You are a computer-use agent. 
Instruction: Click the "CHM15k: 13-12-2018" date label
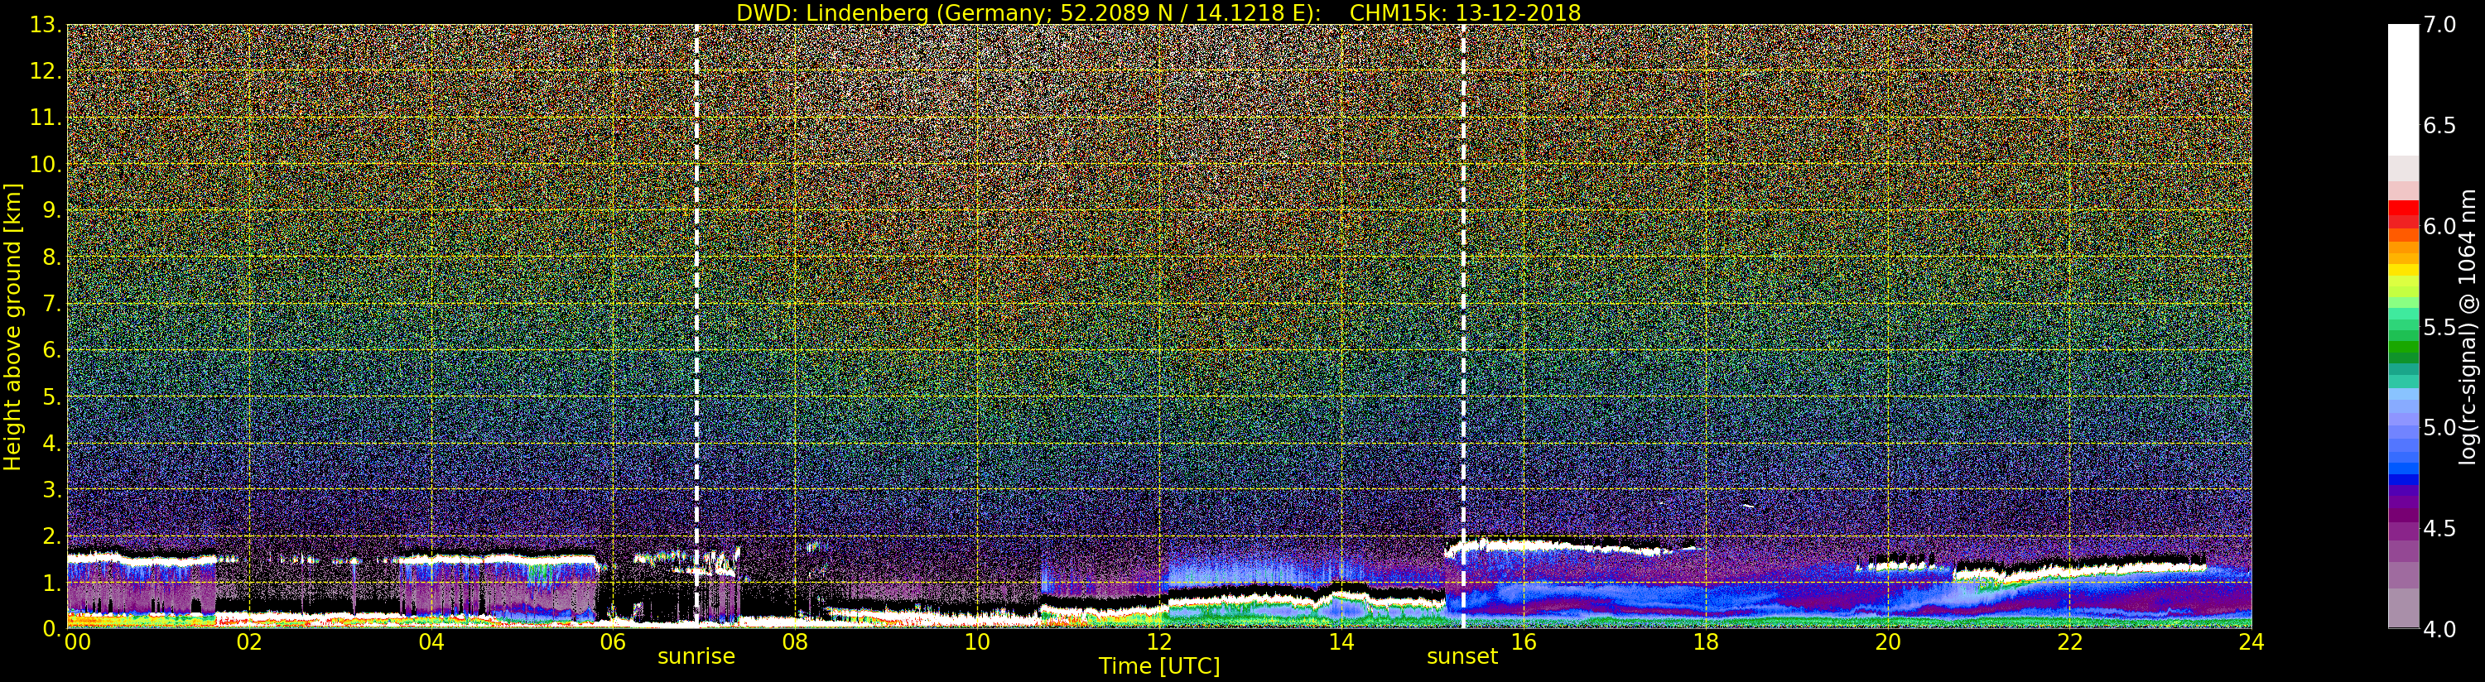coord(1466,12)
